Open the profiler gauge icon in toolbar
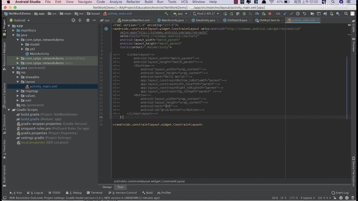Image resolution: width=358 pixels, height=201 pixels. click(257, 13)
